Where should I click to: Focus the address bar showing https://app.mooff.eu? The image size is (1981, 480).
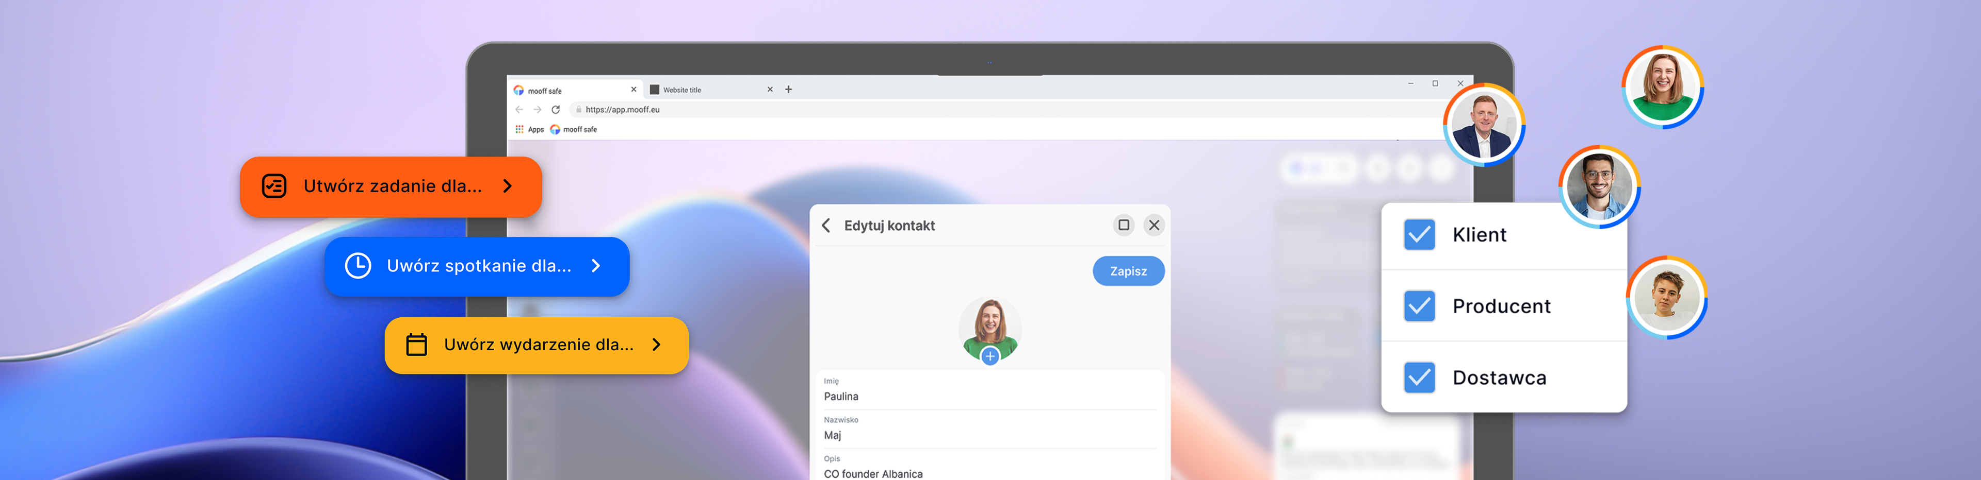click(1008, 110)
